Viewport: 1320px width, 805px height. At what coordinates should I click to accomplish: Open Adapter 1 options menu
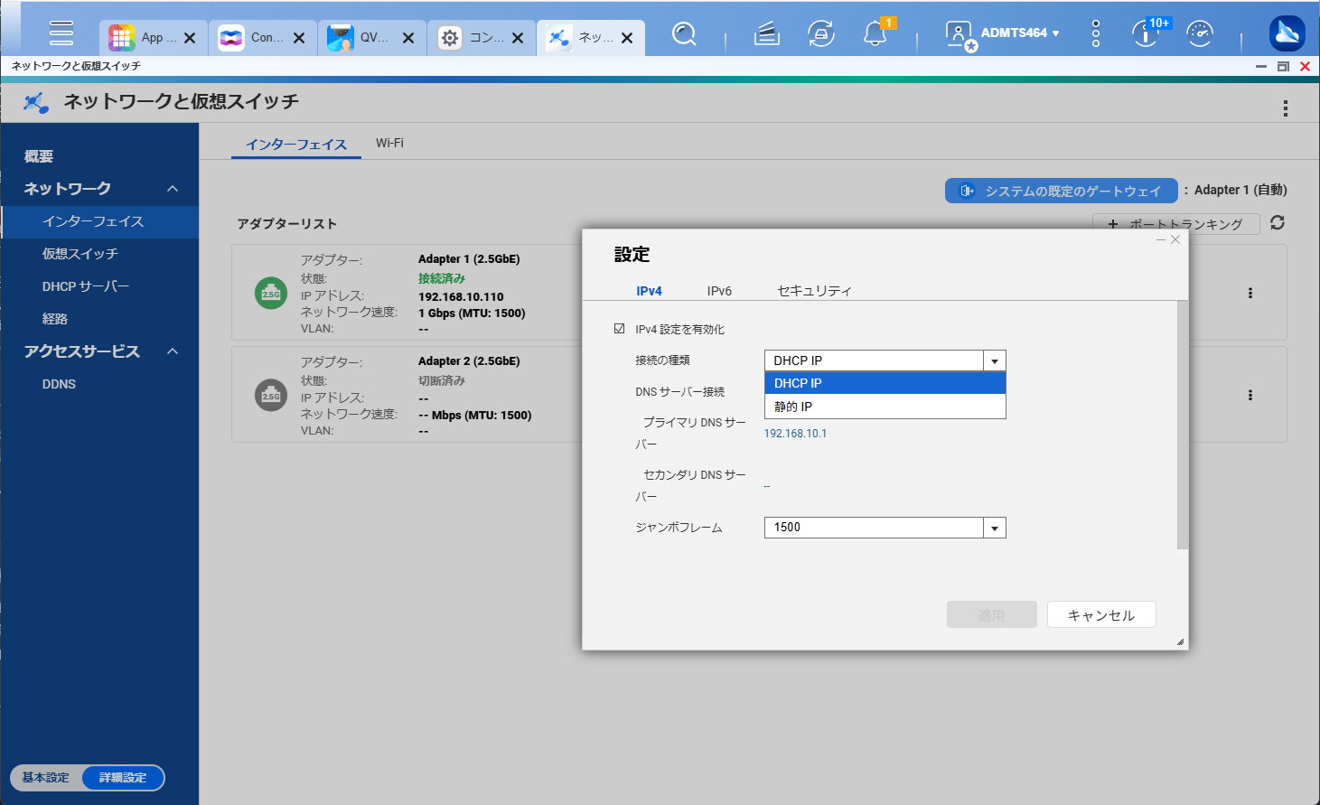coord(1250,293)
